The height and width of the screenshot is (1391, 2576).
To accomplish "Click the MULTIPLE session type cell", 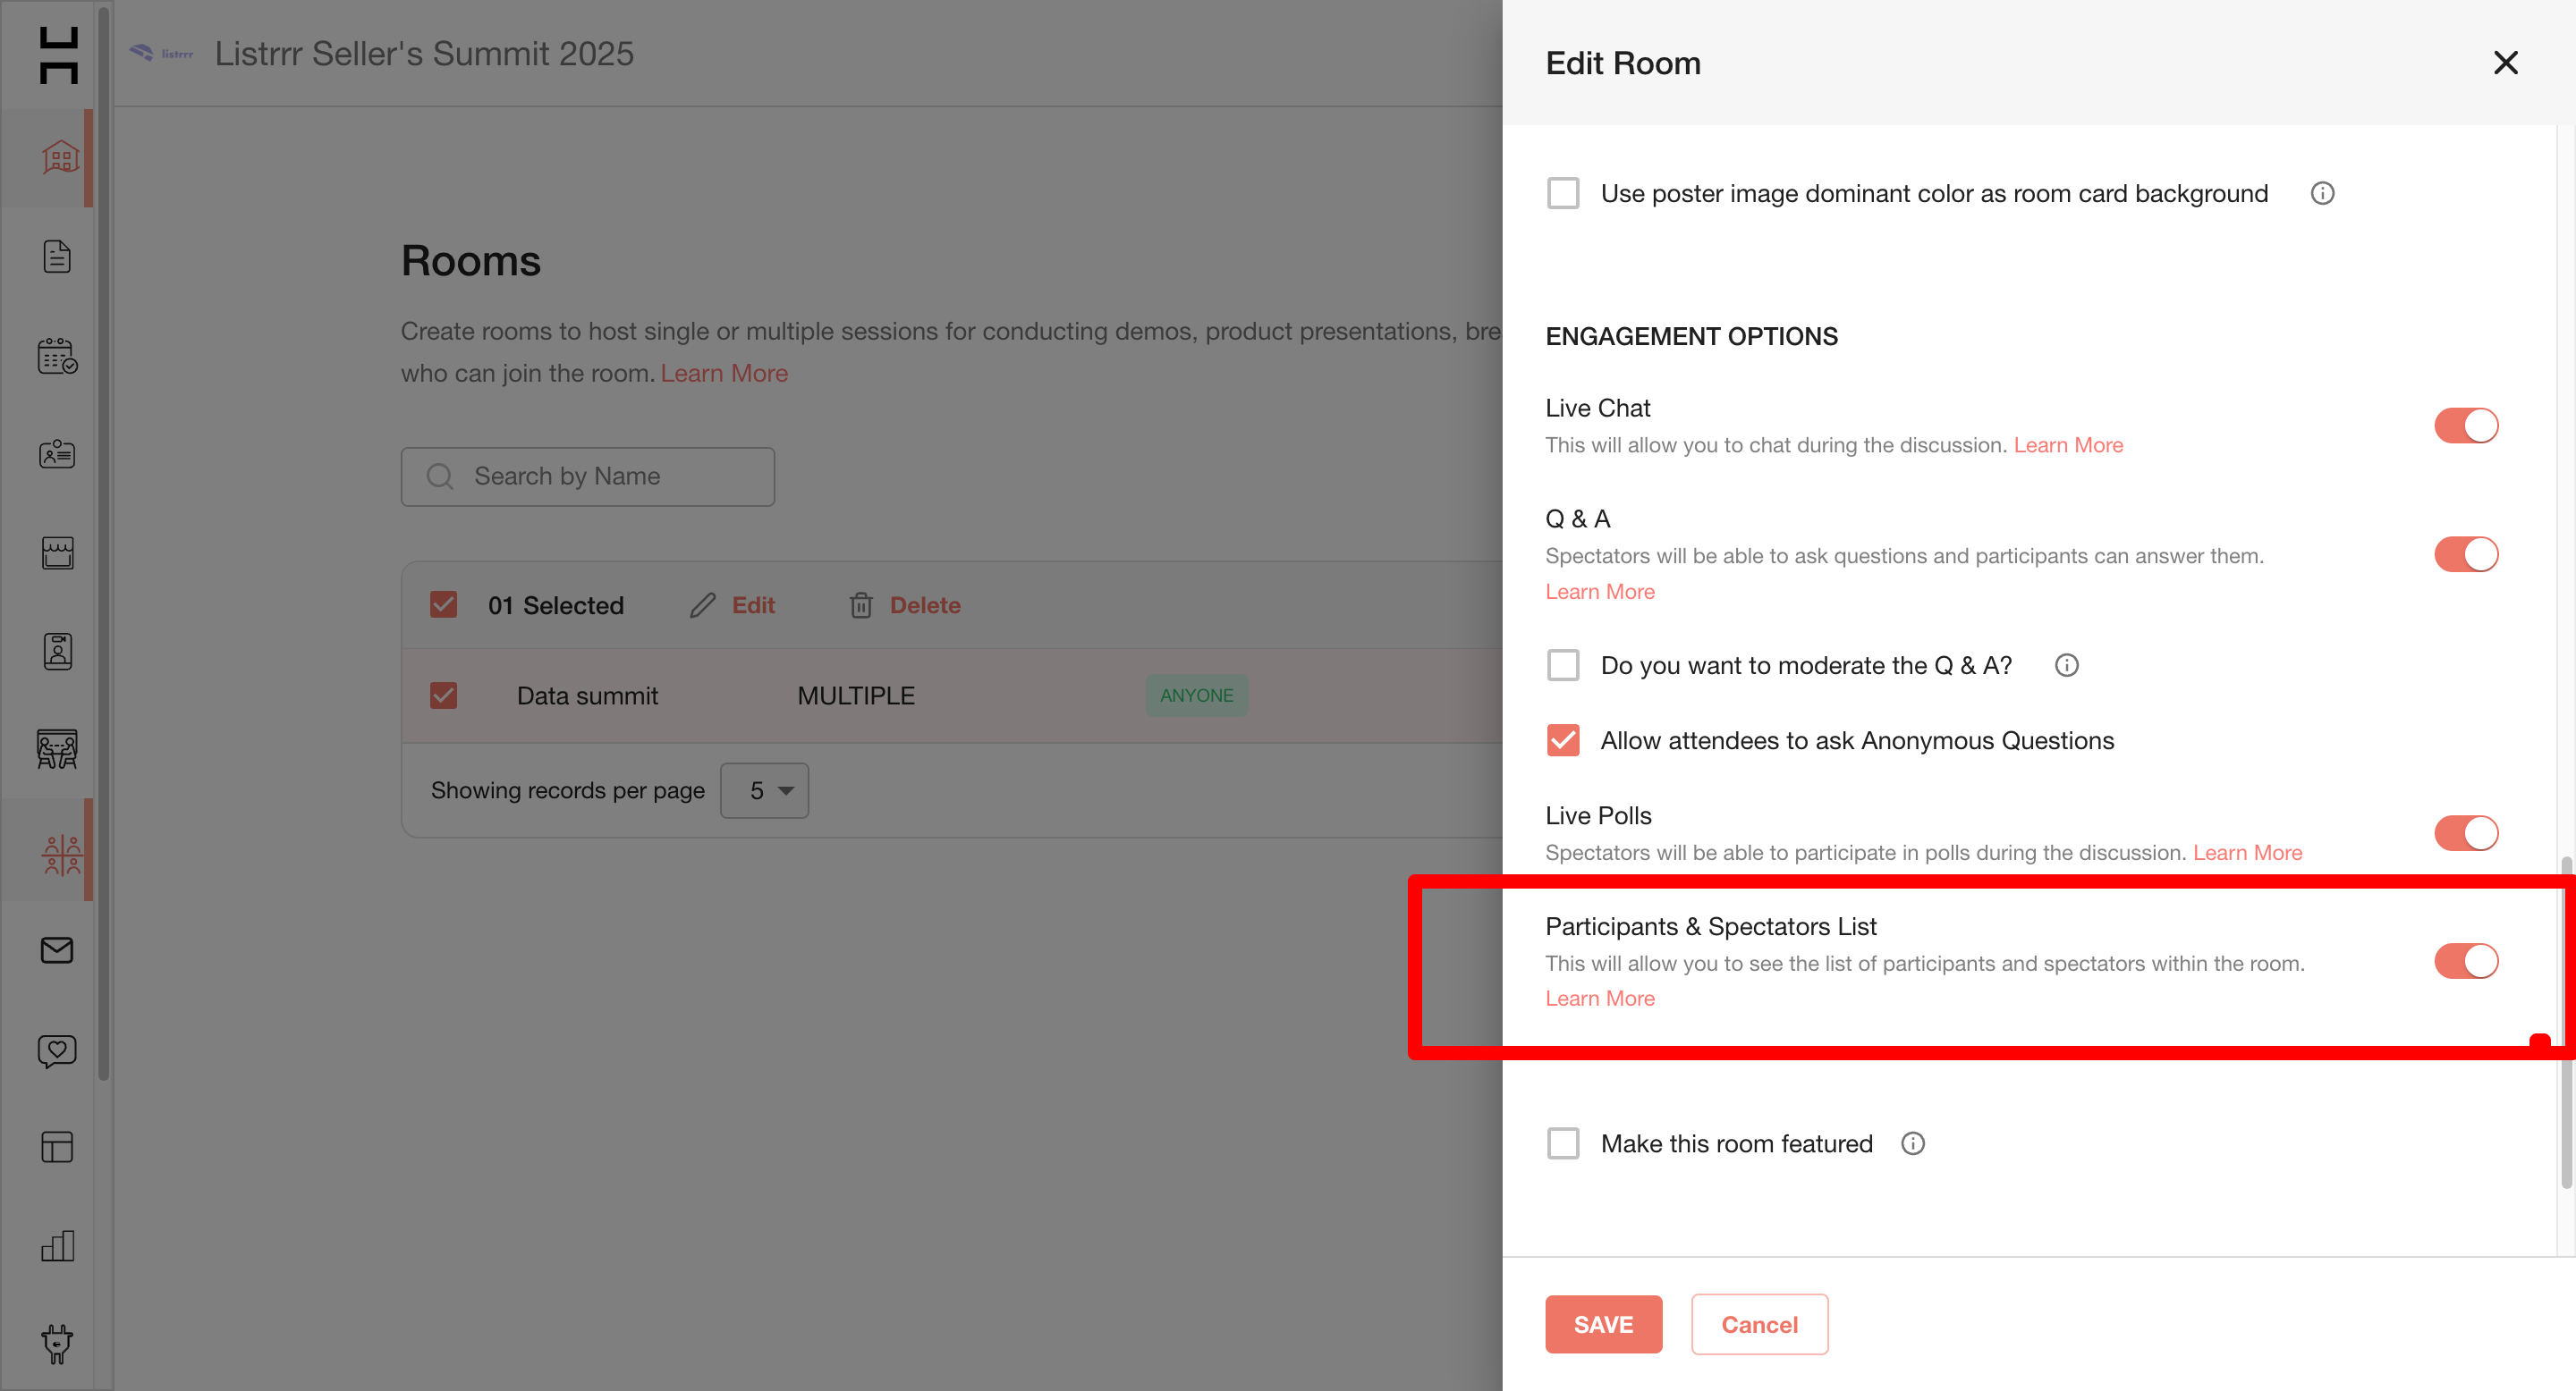I will coord(856,696).
